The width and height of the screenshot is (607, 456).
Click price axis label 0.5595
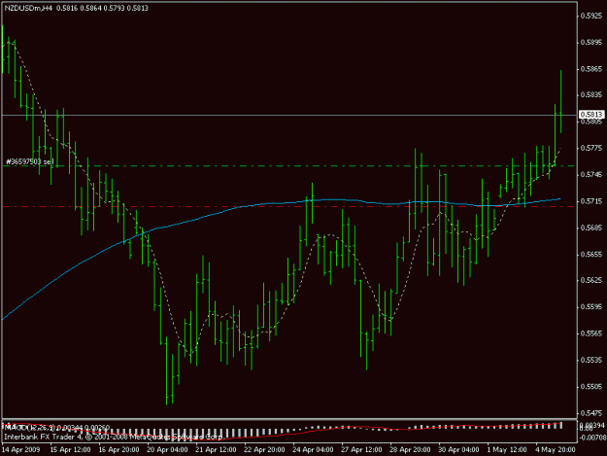coord(591,307)
